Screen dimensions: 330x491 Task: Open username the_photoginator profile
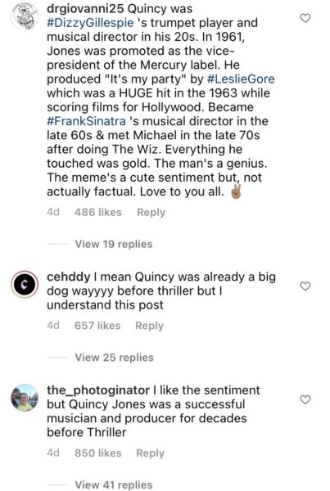tap(98, 390)
